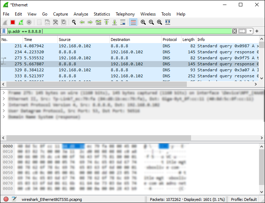Screen dimensions: 265x203
Task: Restart the current capture with green fin
Action: pyautogui.click(x=21, y=22)
